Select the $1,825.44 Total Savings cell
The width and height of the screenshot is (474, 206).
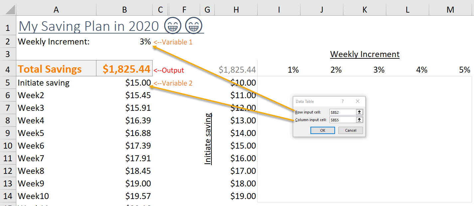124,68
